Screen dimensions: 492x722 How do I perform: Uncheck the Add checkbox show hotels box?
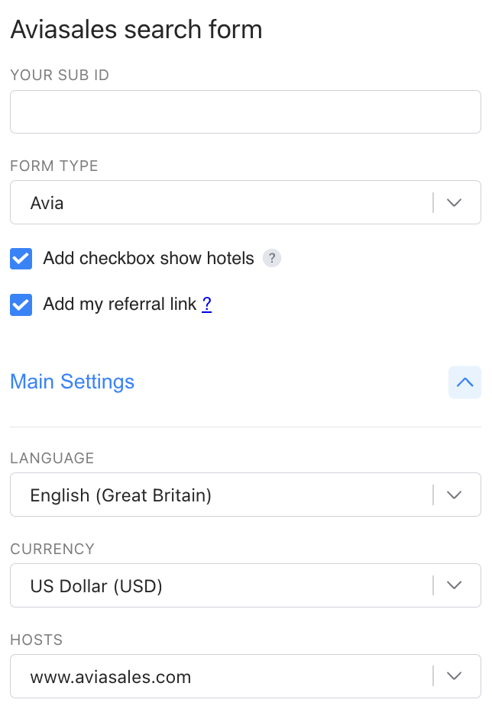click(x=21, y=259)
